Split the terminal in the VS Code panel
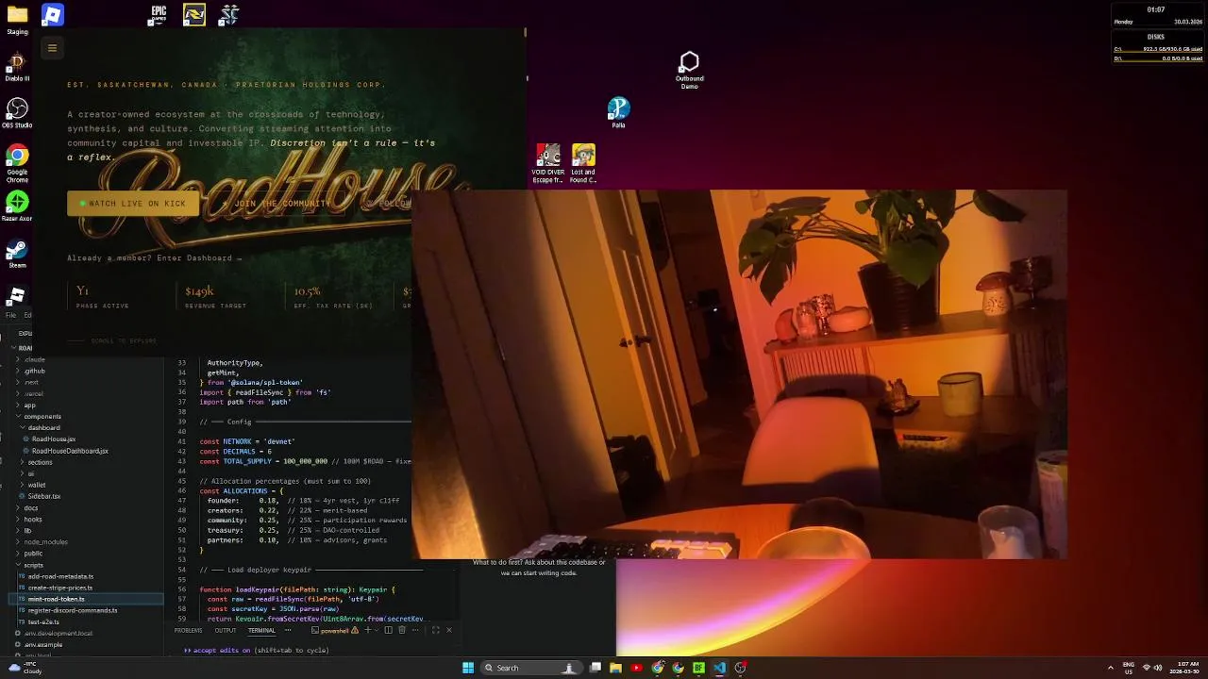The image size is (1208, 679). [386, 630]
